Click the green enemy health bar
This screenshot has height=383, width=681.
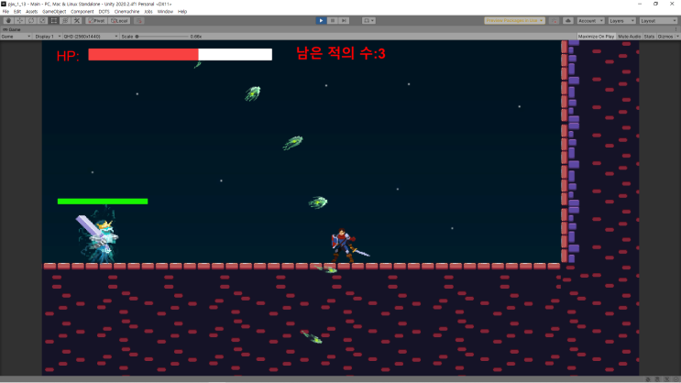[103, 202]
